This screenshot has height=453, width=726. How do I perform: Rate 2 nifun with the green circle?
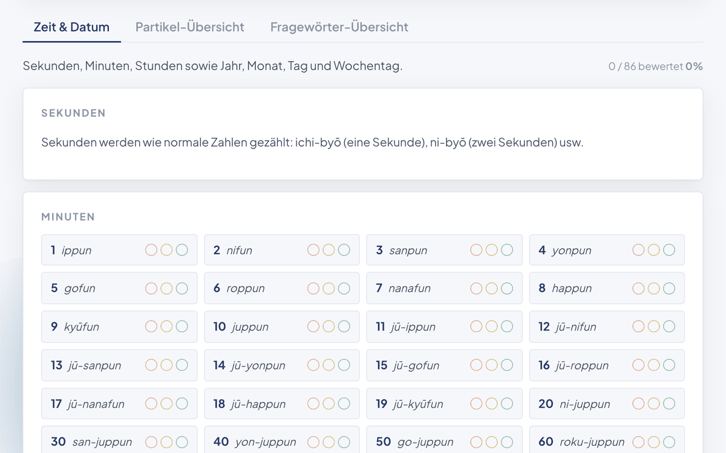pos(344,250)
